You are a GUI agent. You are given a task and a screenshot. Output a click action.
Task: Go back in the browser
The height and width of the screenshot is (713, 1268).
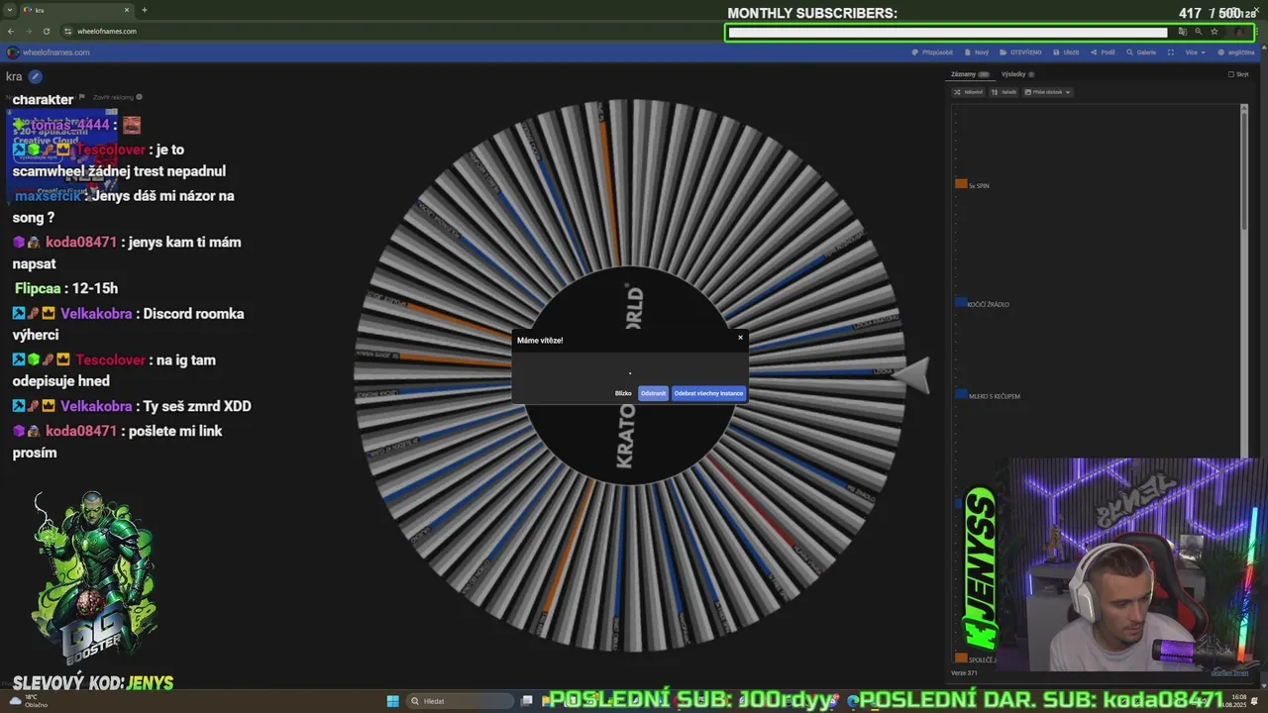coord(11,31)
